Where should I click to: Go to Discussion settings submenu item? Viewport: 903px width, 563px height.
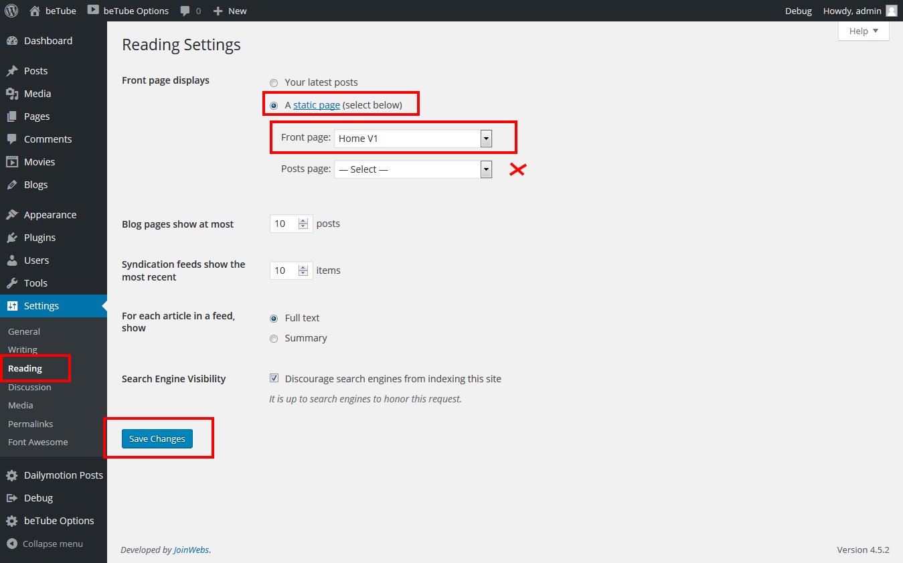pos(29,387)
